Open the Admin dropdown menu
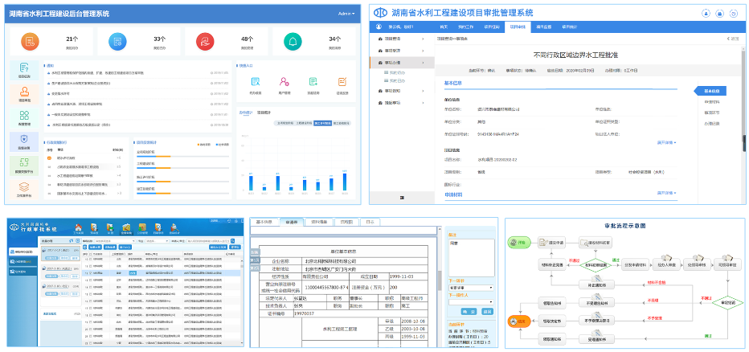 [346, 14]
